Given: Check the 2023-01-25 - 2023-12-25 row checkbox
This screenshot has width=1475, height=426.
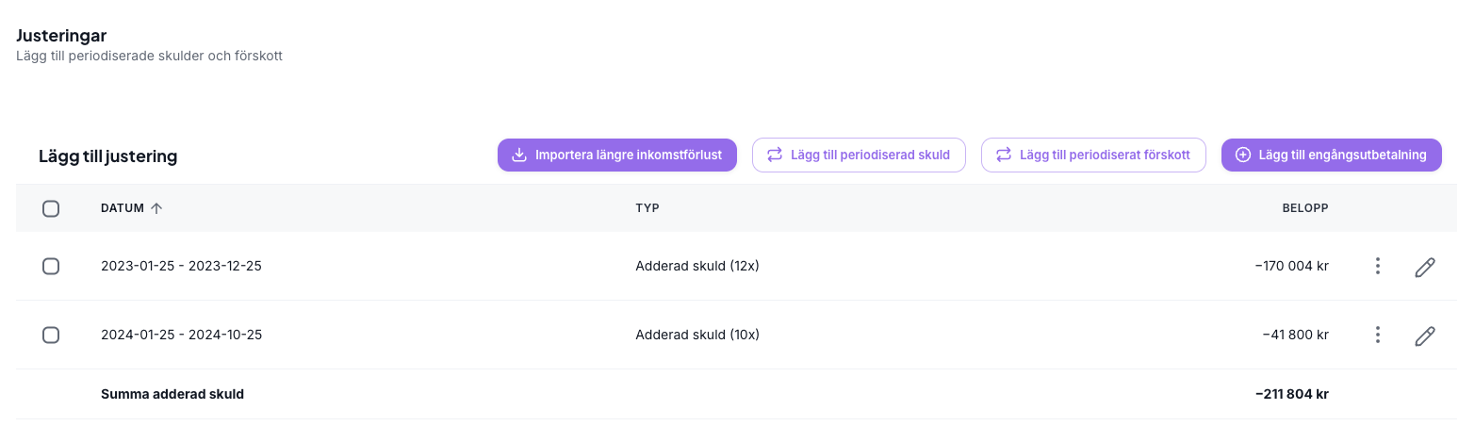Looking at the screenshot, I should pyautogui.click(x=51, y=267).
